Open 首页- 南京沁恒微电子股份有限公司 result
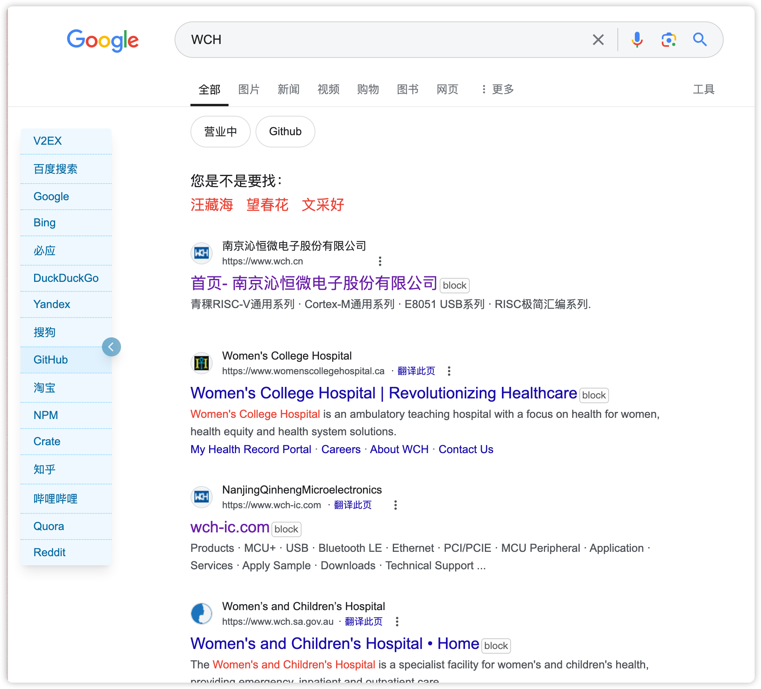 point(314,283)
